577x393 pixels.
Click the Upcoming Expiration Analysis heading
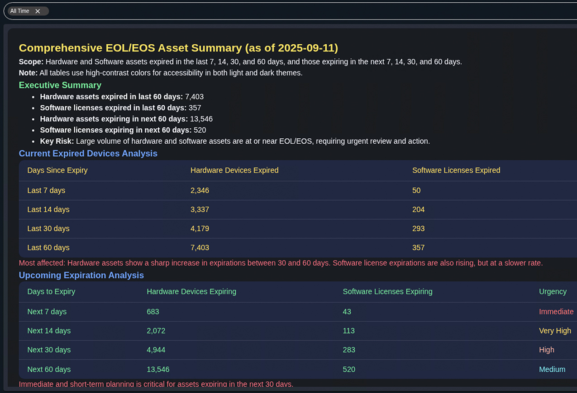tap(81, 275)
